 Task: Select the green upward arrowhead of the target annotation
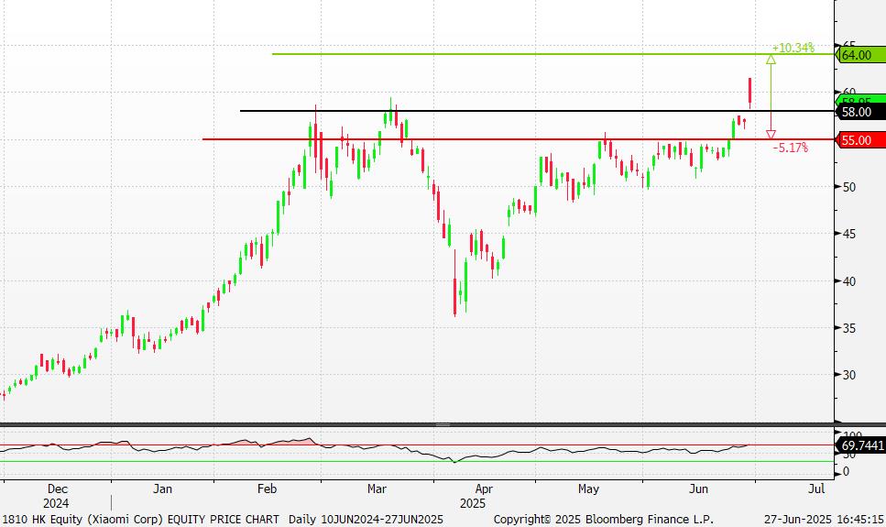click(771, 60)
